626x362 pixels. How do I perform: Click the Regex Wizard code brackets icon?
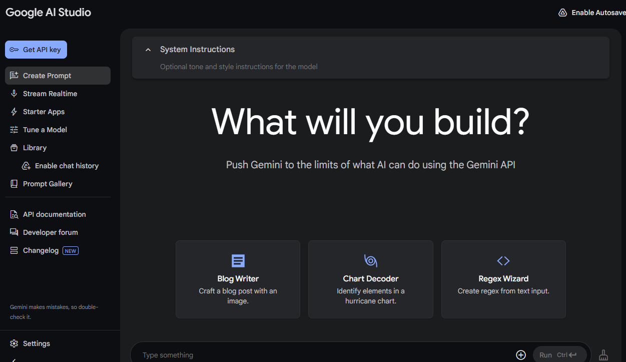pos(503,261)
